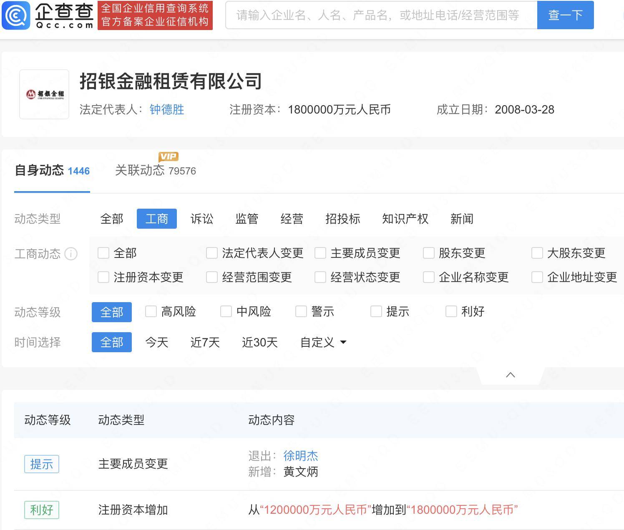Check 企业名称变更 checkbox
624x530 pixels.
(x=429, y=277)
